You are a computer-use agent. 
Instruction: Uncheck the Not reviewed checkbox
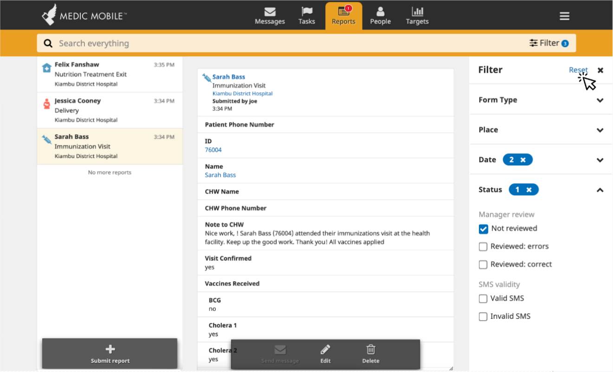pyautogui.click(x=484, y=229)
